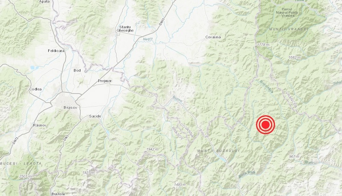Click the Feldioara label on map
Screen dimensions: 342x196
point(56,51)
